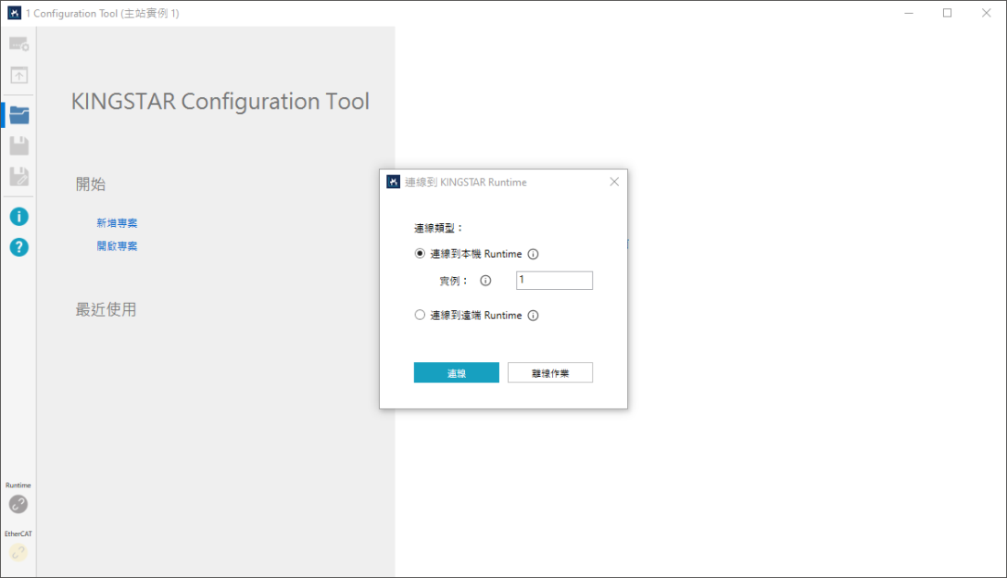Click the save disk icon
Image resolution: width=1007 pixels, height=578 pixels.
18,145
